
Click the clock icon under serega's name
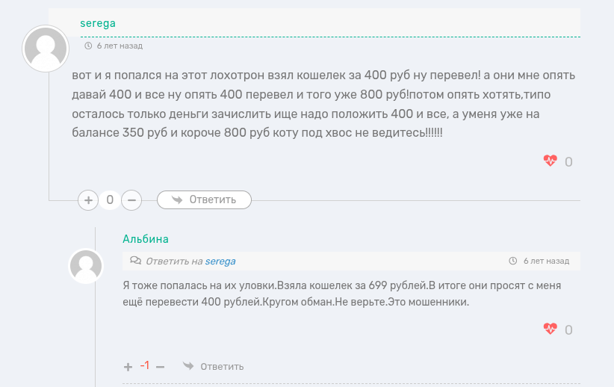point(88,46)
